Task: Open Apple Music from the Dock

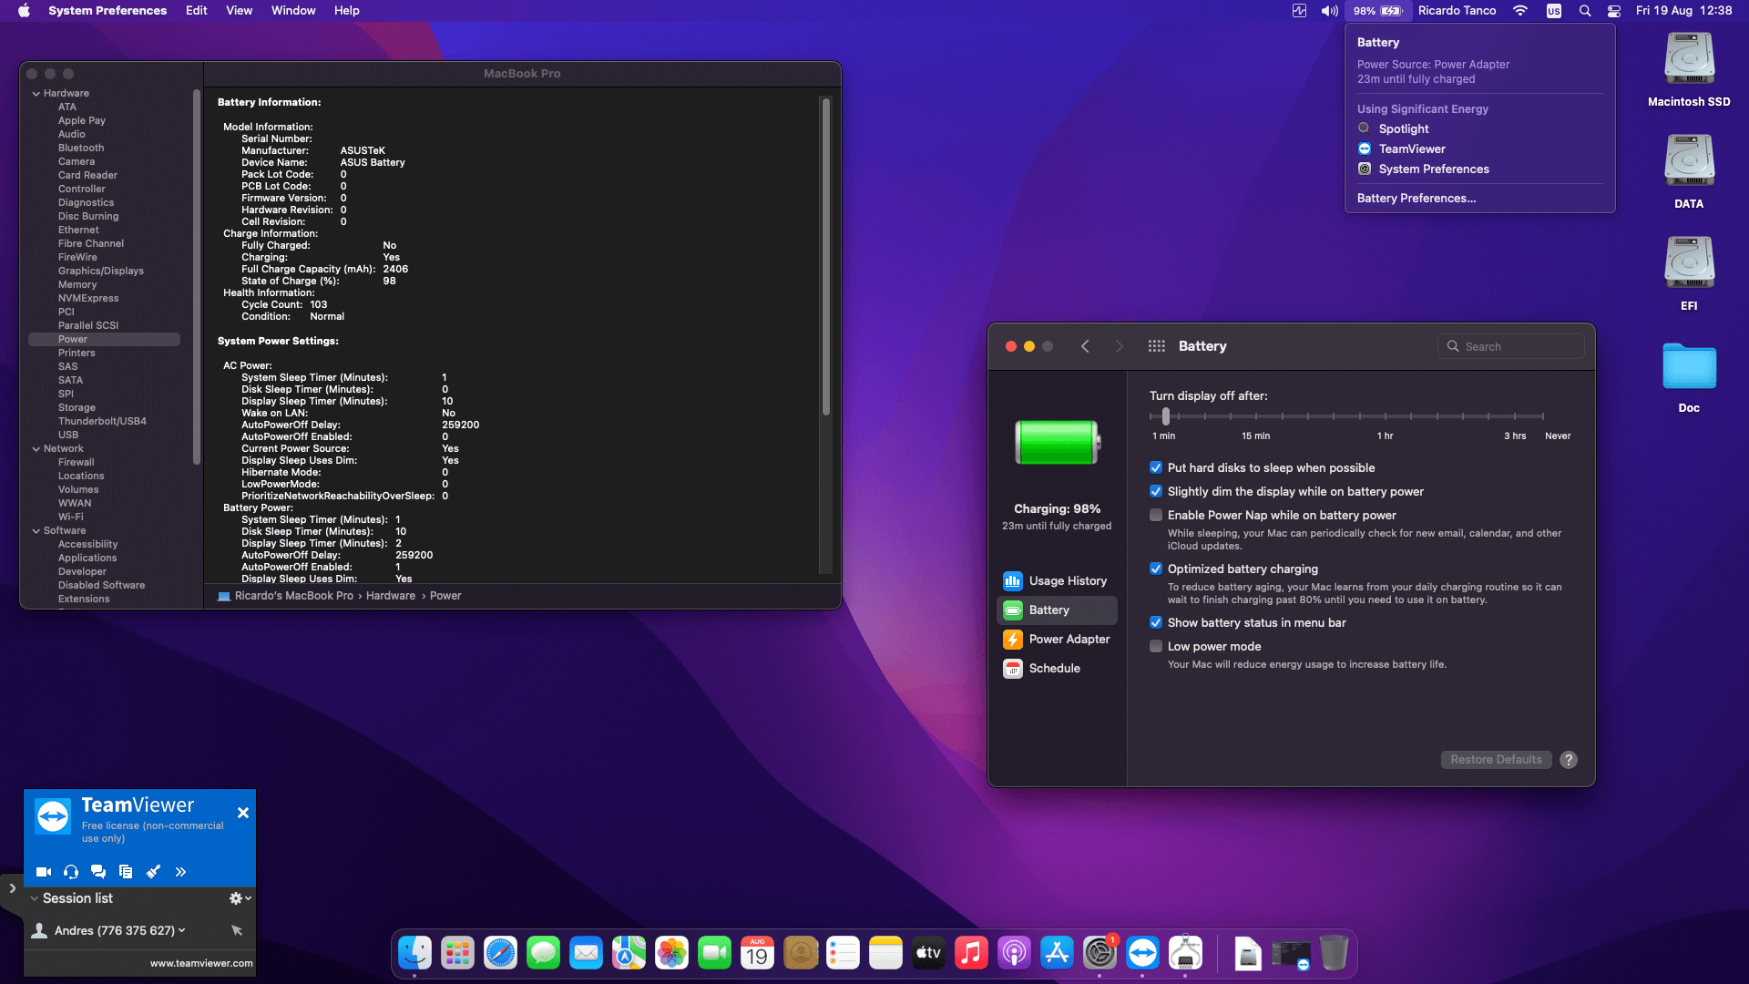Action: coord(971,952)
